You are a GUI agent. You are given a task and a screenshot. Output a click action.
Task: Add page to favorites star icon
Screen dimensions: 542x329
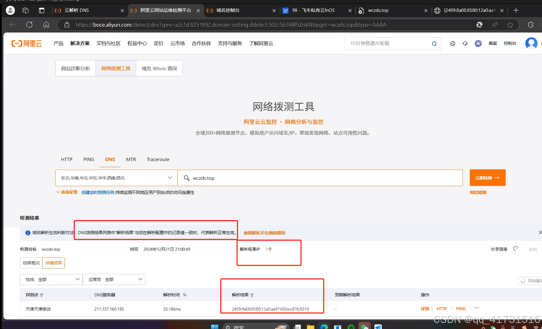pos(510,25)
